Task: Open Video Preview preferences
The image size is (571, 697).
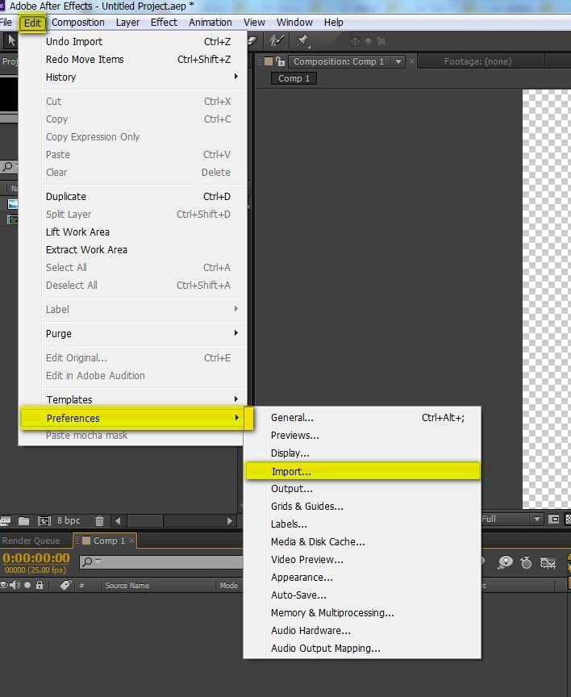Action: [362, 560]
